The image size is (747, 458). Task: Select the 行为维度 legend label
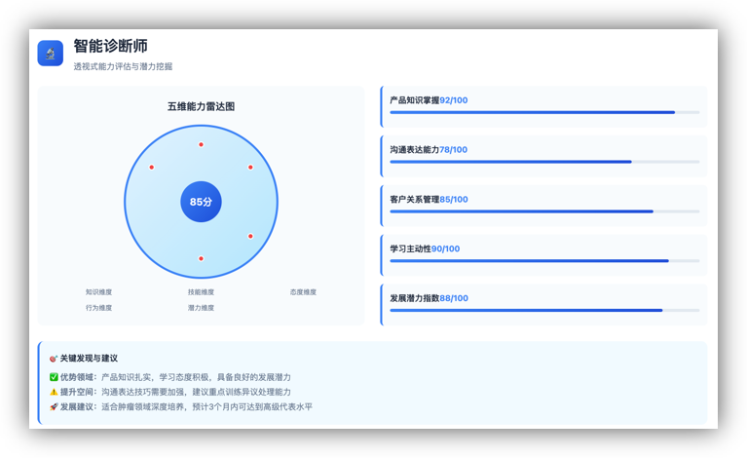[x=98, y=307]
